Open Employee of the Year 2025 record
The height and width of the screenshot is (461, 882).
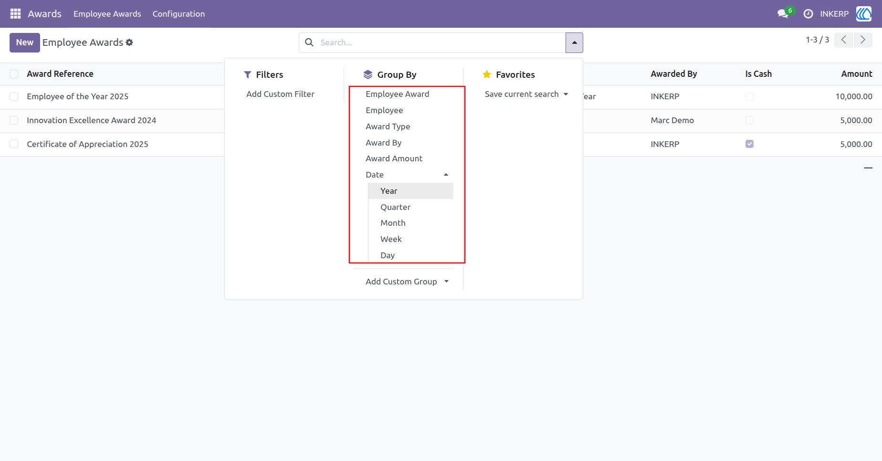pos(78,96)
